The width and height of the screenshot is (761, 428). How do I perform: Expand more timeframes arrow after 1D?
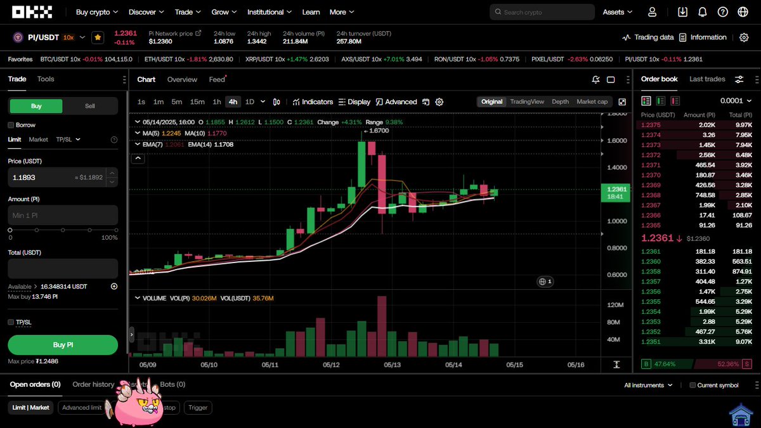262,101
